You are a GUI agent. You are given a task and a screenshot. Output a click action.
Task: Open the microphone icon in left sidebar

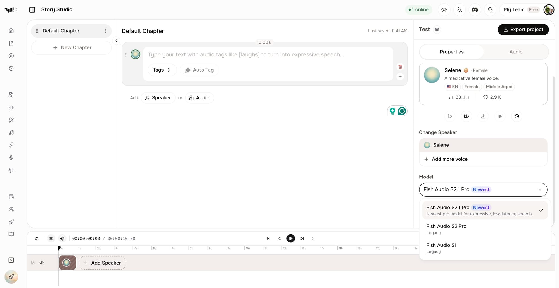tap(11, 158)
